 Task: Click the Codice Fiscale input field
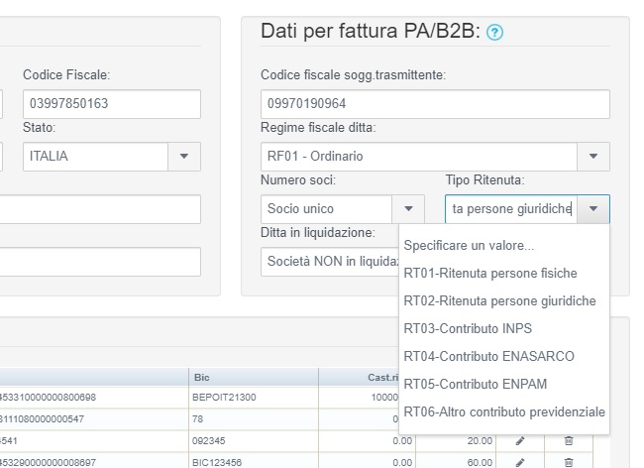(111, 104)
